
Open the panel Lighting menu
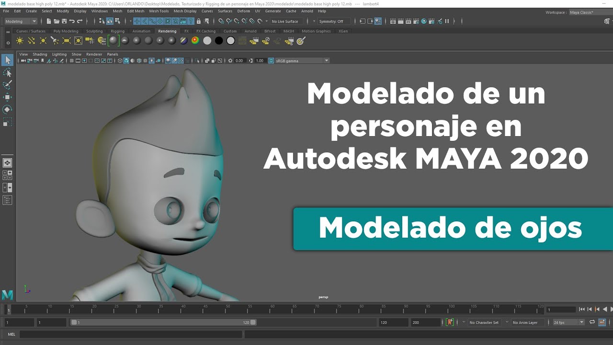tap(59, 54)
